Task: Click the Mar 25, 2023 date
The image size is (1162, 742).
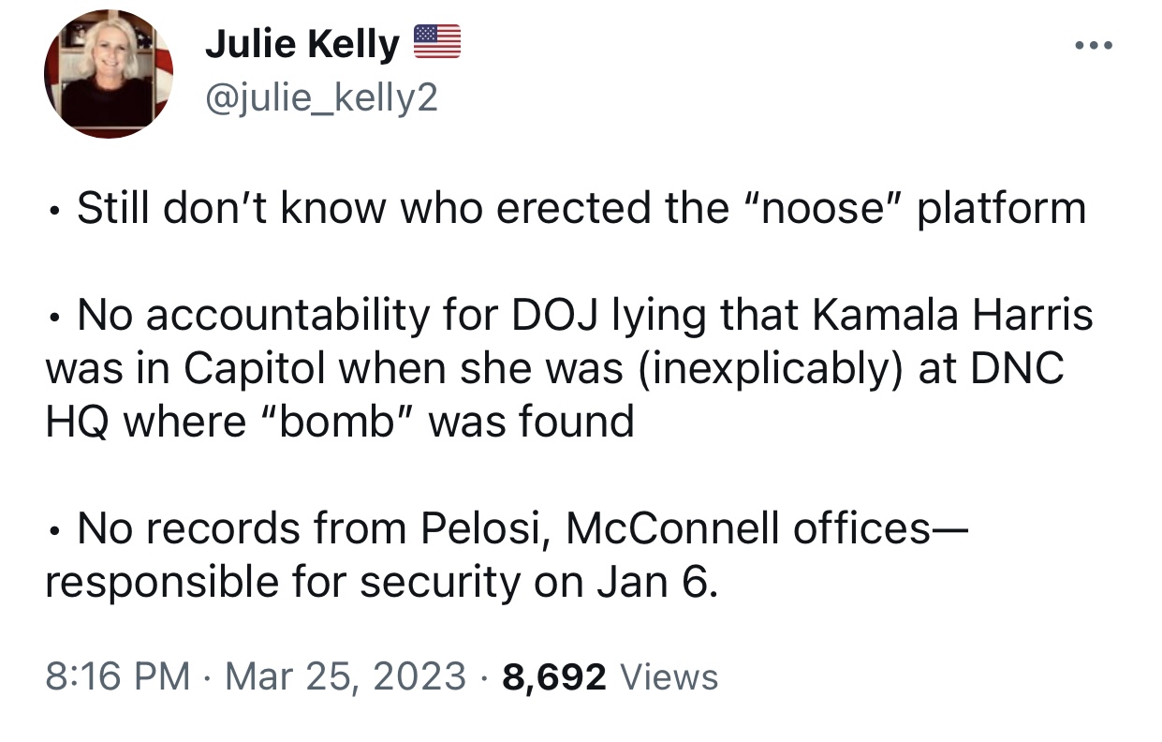Action: pyautogui.click(x=346, y=675)
